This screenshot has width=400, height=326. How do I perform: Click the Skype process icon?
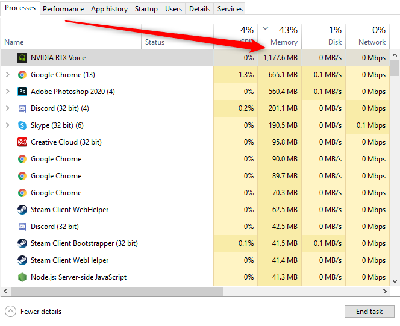point(22,125)
